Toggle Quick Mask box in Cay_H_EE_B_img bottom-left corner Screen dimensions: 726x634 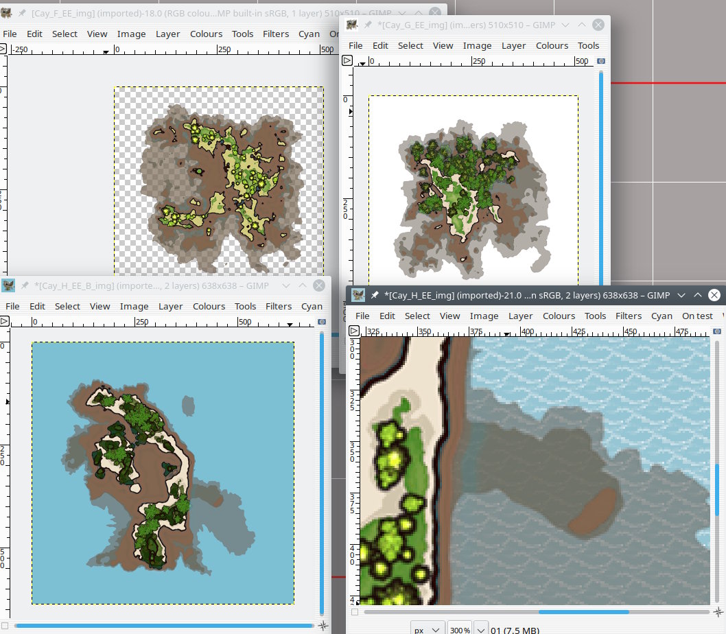pyautogui.click(x=5, y=626)
